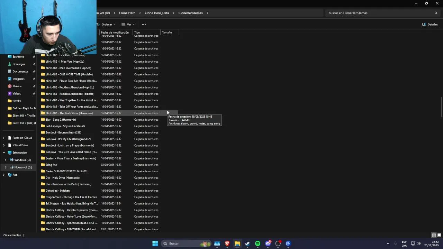This screenshot has height=249, width=443.
Task: Click the vertical scrollbar of file list
Action: (441, 107)
